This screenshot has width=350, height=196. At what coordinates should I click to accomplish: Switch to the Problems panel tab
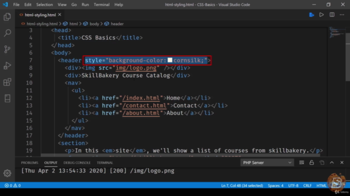tap(30, 163)
